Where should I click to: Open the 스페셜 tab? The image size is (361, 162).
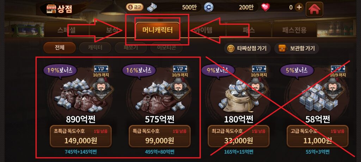point(66,30)
